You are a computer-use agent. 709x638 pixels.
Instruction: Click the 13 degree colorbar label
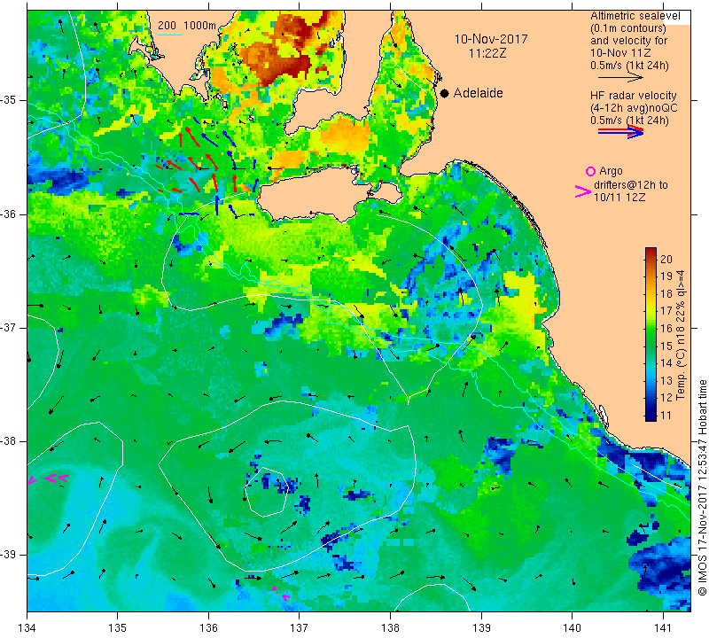(666, 381)
